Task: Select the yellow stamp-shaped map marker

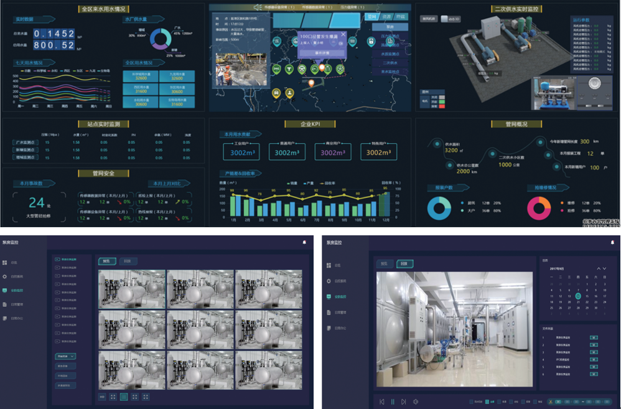Action: tap(290, 93)
